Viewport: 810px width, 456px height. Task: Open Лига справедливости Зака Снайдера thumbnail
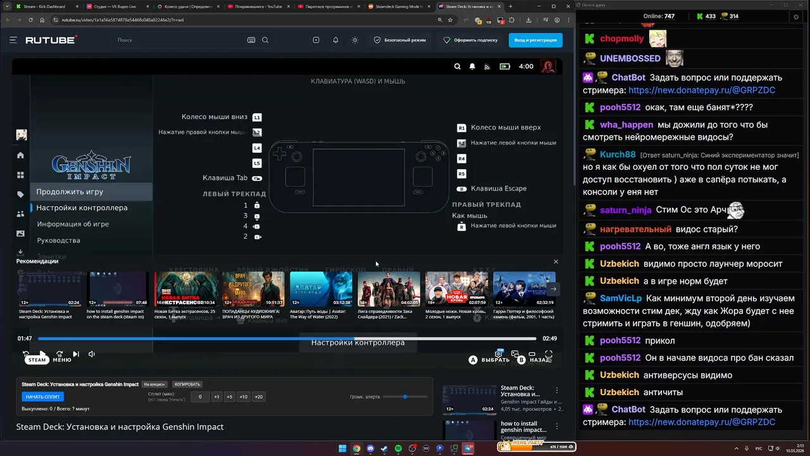click(x=389, y=289)
